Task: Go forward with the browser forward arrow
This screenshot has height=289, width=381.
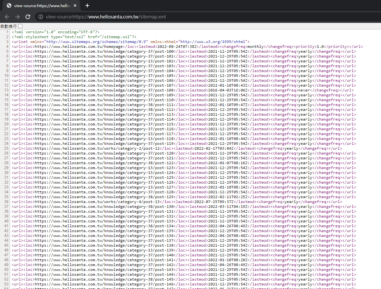Action: [17, 17]
